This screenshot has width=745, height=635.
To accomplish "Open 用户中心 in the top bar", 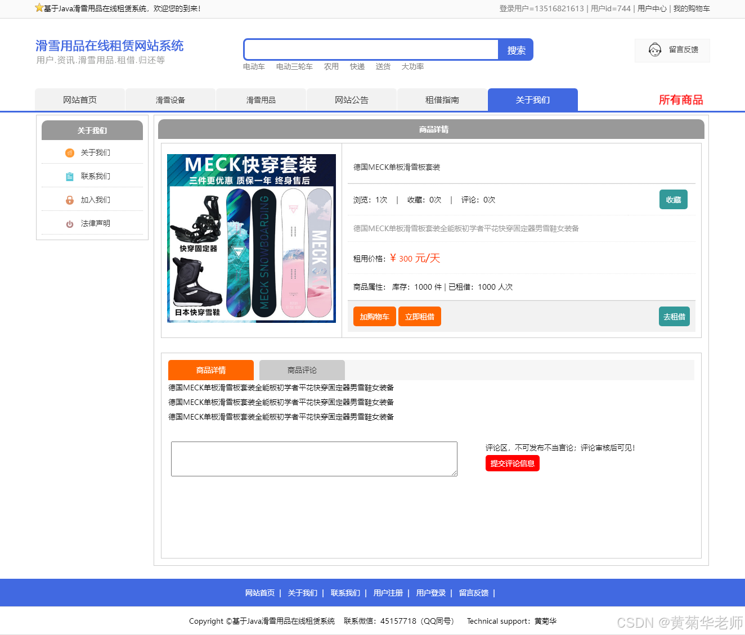I will pos(652,8).
